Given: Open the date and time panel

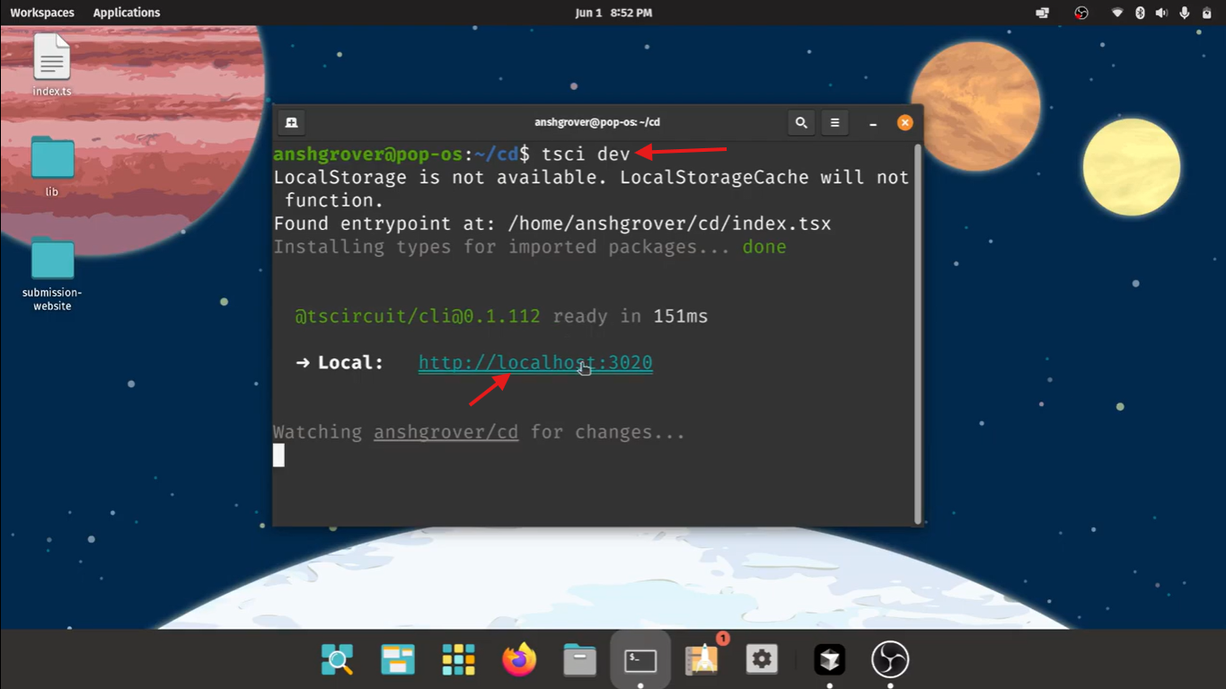Looking at the screenshot, I should pos(613,13).
